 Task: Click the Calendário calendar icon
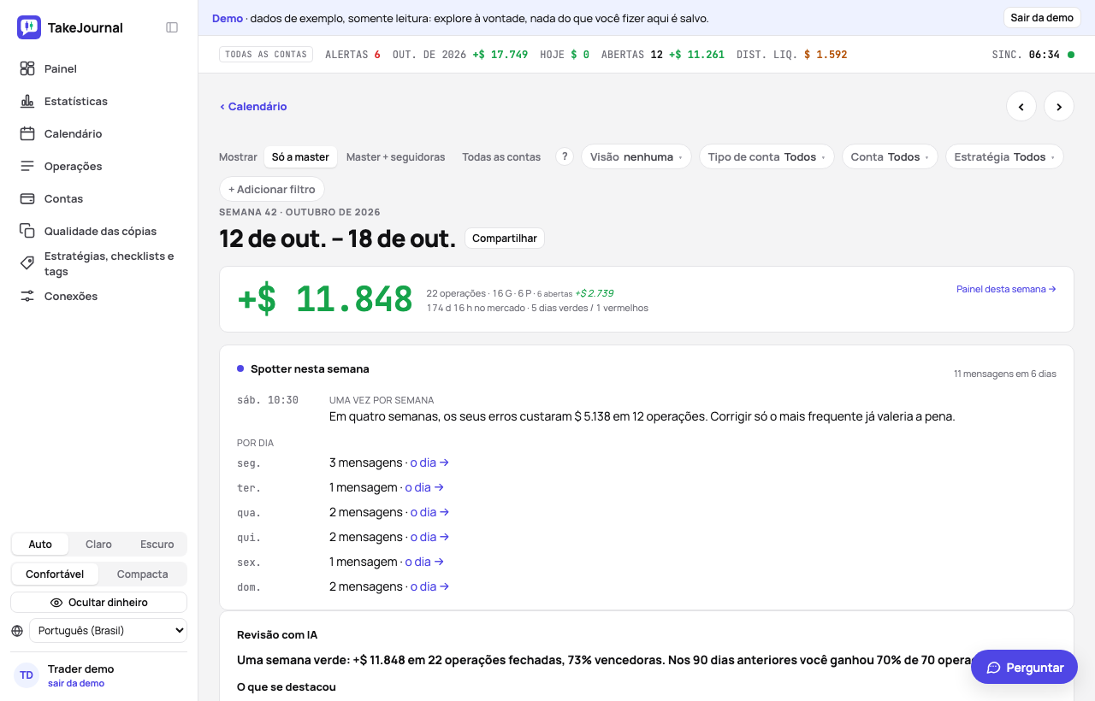(27, 133)
